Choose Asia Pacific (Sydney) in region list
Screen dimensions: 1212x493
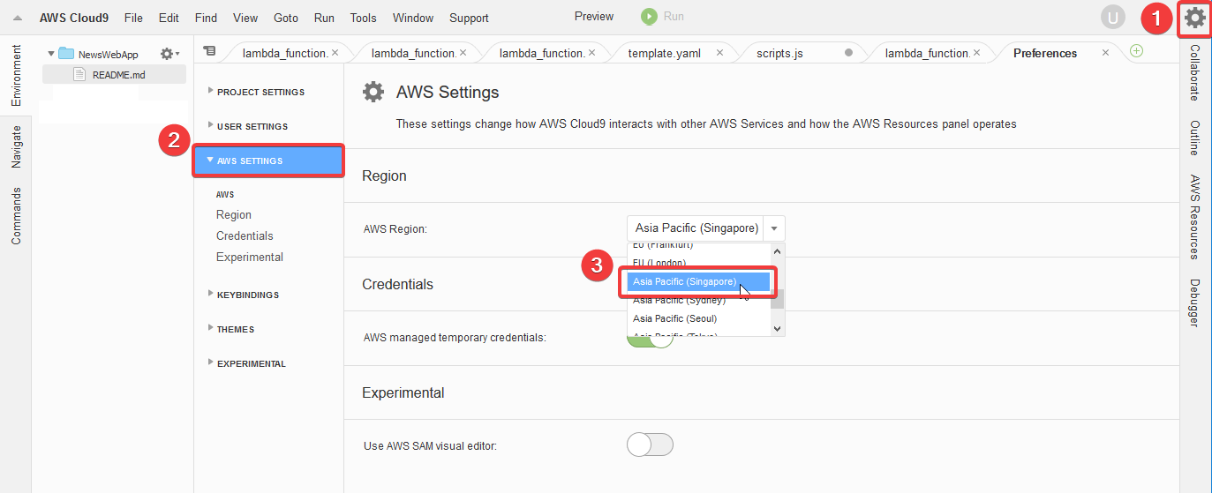point(698,300)
